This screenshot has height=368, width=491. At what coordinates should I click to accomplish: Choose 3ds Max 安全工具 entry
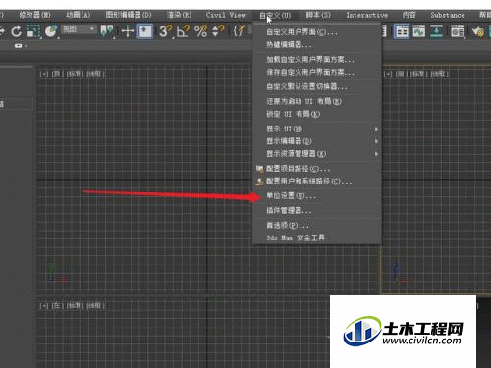(x=296, y=237)
